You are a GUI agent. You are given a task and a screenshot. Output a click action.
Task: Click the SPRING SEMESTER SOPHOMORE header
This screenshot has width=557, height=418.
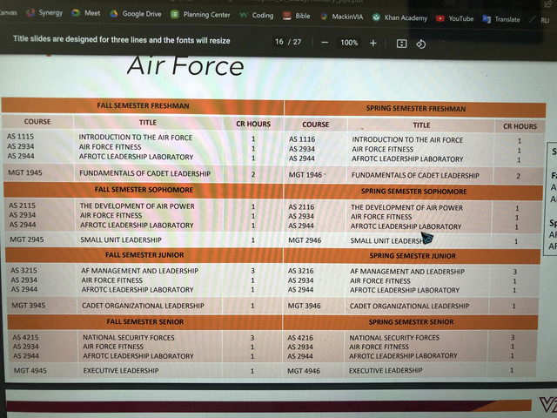point(414,192)
